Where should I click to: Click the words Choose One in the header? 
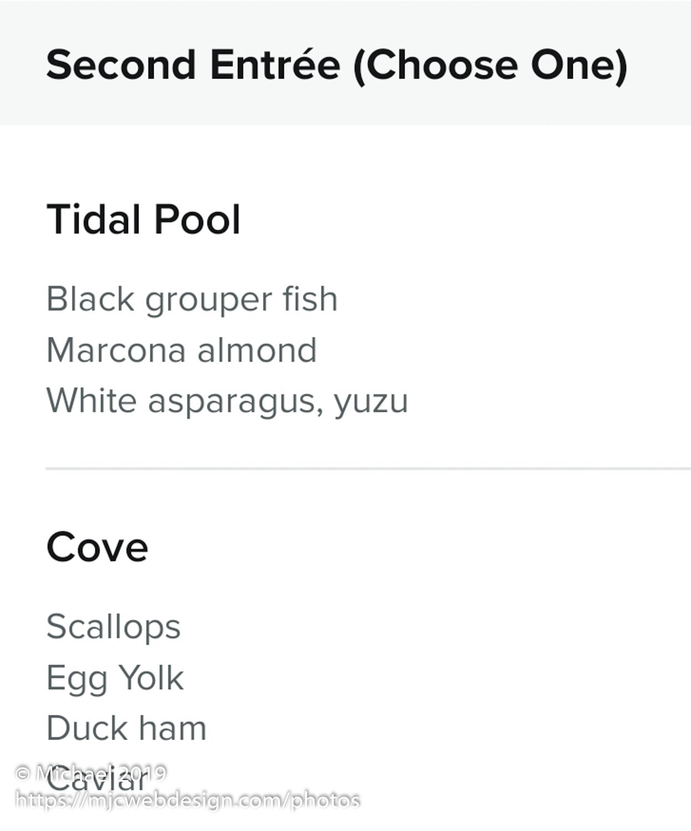[491, 64]
